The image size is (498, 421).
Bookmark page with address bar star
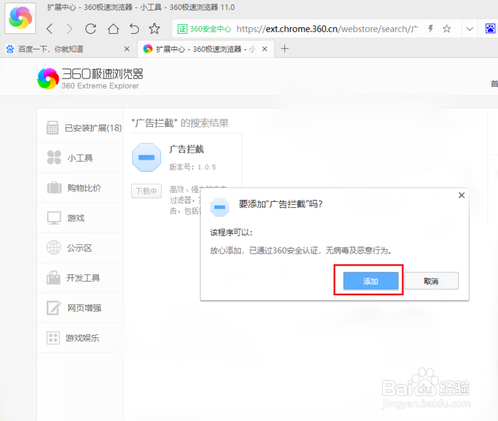coord(447,29)
